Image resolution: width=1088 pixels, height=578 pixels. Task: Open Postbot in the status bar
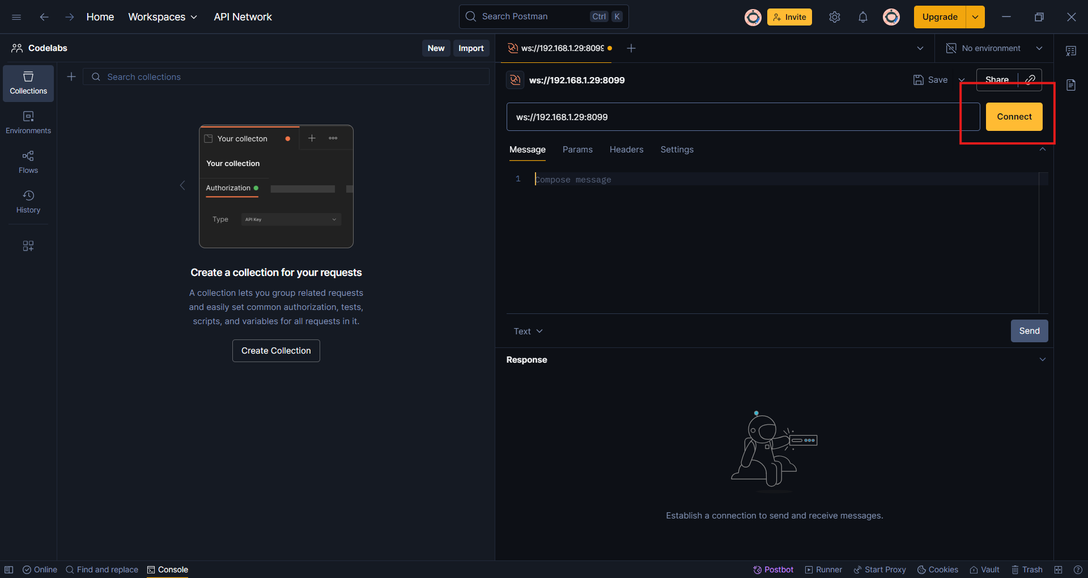click(773, 569)
